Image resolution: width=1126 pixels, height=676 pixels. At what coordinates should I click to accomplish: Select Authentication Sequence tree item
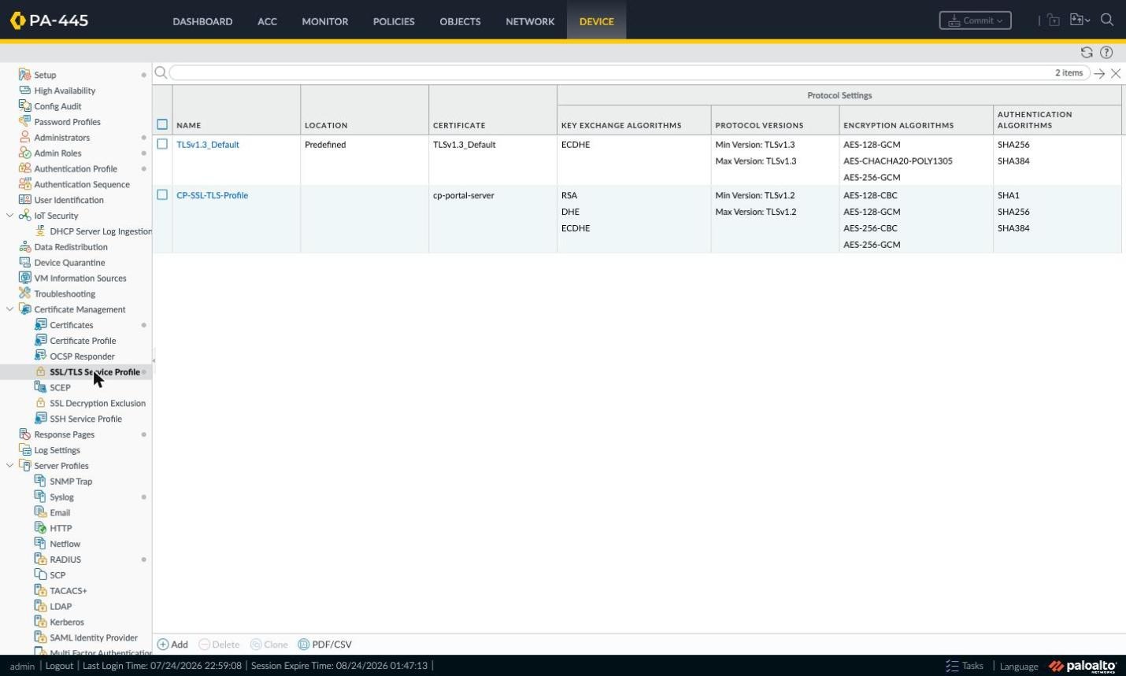pyautogui.click(x=82, y=184)
